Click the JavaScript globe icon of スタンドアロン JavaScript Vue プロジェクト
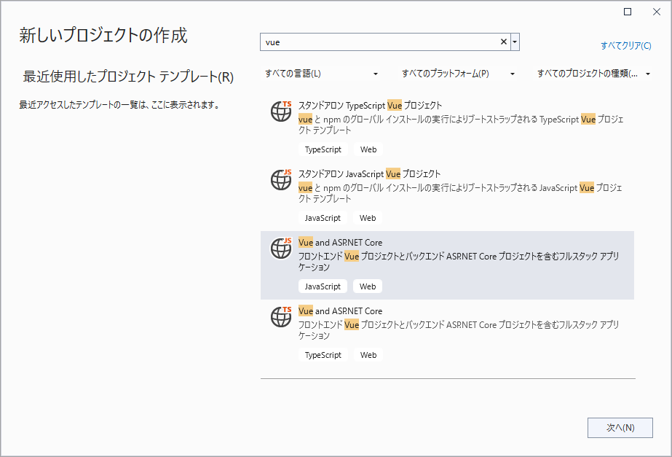The height and width of the screenshot is (457, 672). coord(281,179)
